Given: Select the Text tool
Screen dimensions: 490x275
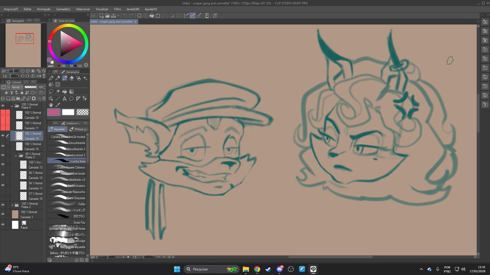Looking at the screenshot, I should (x=65, y=99).
